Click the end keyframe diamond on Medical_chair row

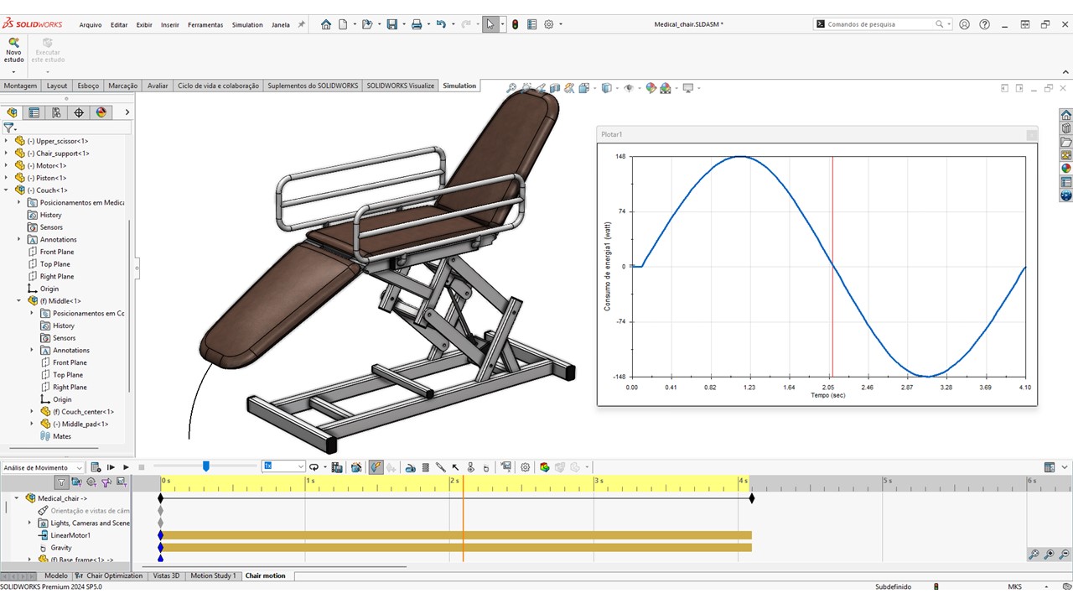pos(752,498)
